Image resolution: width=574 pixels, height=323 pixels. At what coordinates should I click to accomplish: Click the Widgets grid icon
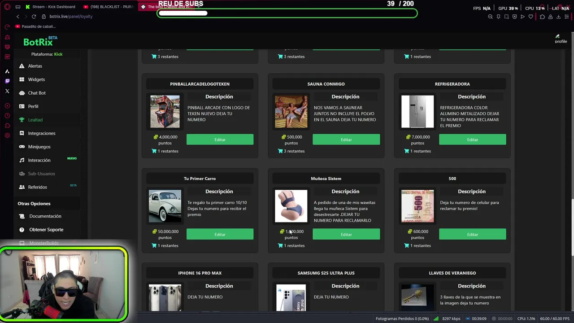[x=22, y=79]
